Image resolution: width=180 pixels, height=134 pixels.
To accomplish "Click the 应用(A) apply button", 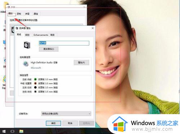I will pyautogui.click(x=87, y=123).
